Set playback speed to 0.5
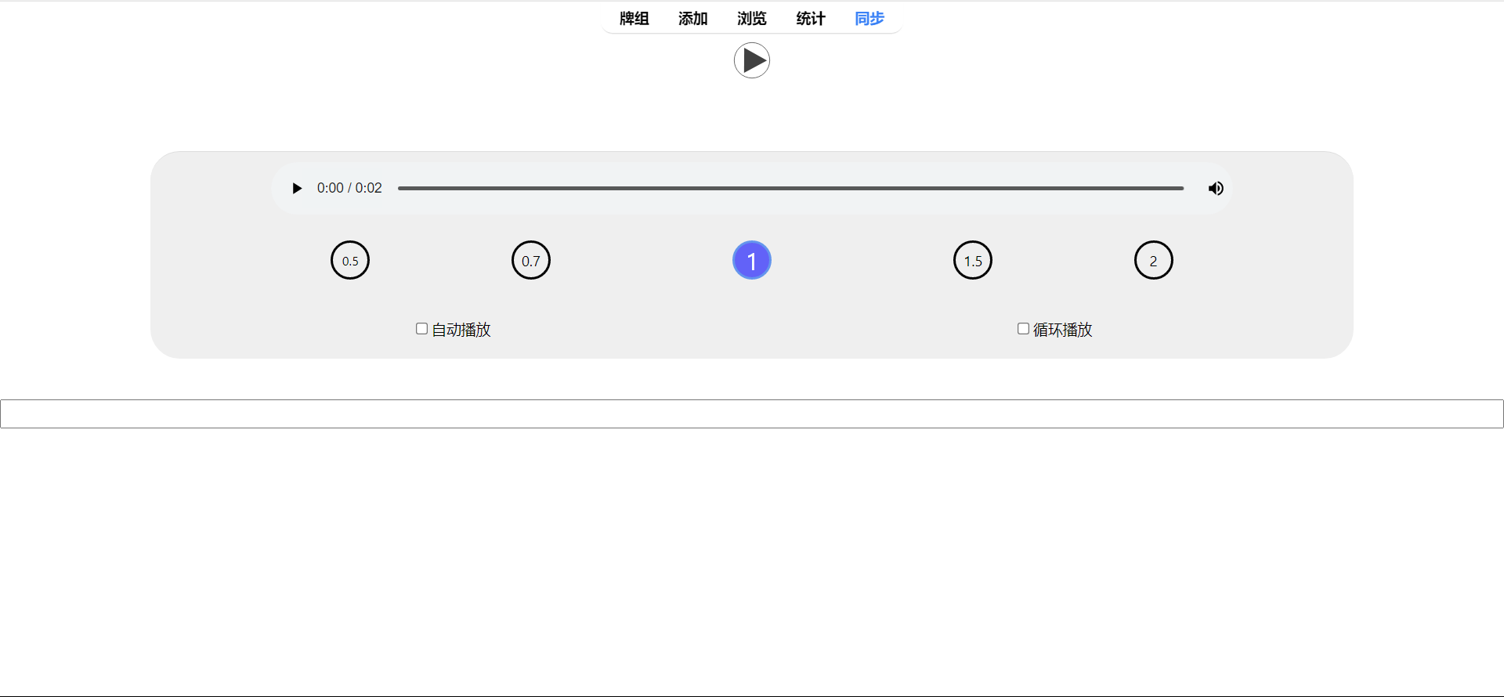The width and height of the screenshot is (1504, 697). click(350, 260)
